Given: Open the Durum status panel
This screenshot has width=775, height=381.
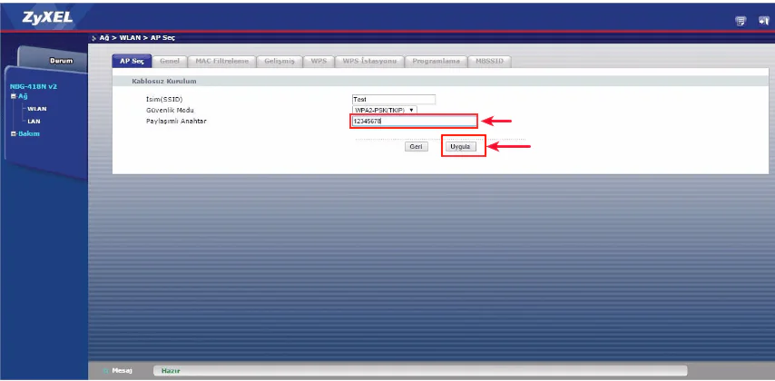Looking at the screenshot, I should (x=62, y=61).
